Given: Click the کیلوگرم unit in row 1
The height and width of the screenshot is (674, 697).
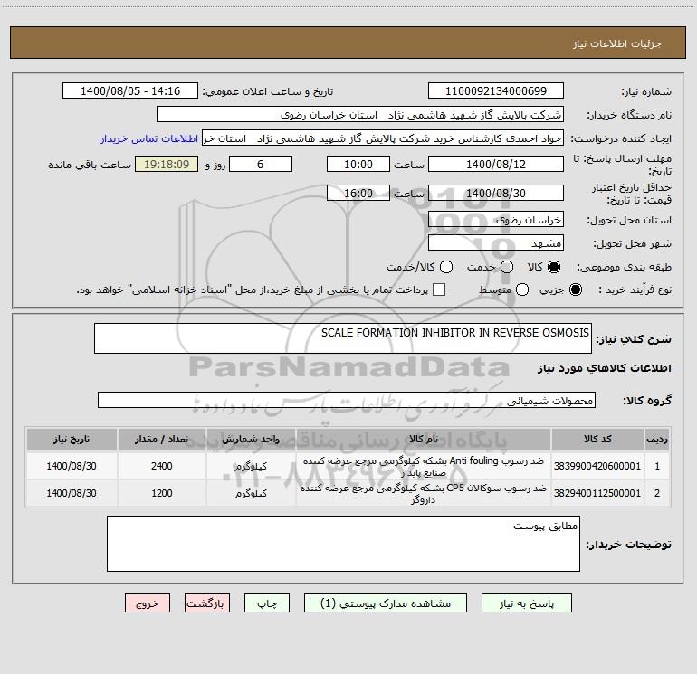Looking at the screenshot, I should [251, 466].
